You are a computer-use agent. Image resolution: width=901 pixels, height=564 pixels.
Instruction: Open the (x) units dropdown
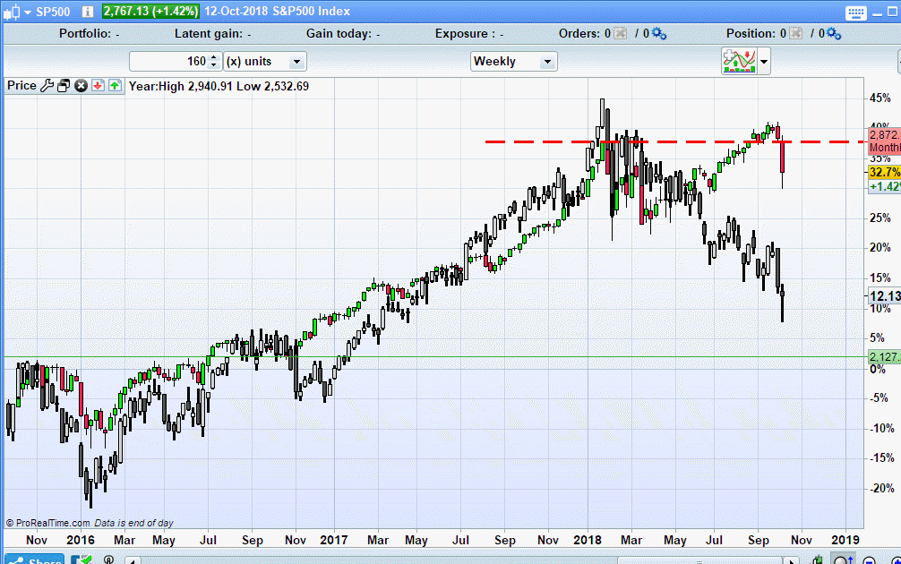point(264,62)
